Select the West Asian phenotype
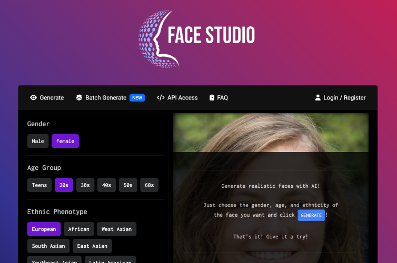This screenshot has height=263, width=397. [x=117, y=229]
